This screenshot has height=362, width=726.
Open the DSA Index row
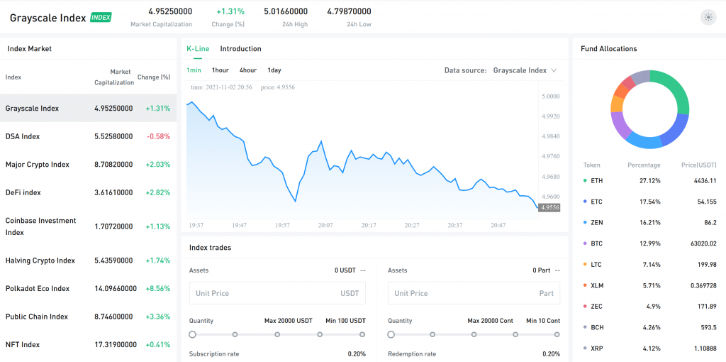click(88, 136)
